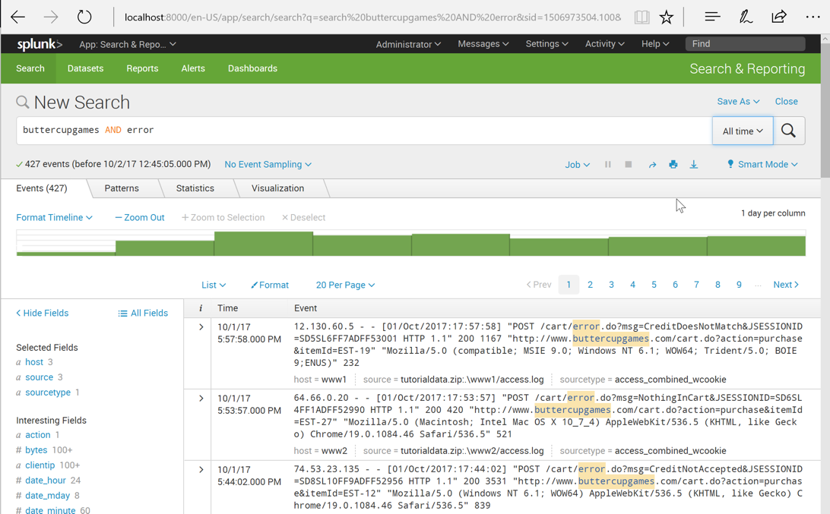Expand the 20 Per Page dropdown
The width and height of the screenshot is (830, 514).
click(345, 285)
